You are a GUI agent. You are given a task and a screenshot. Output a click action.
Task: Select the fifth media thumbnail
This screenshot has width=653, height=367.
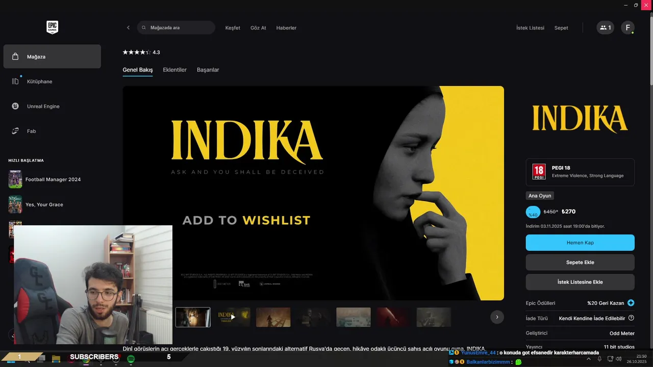(354, 317)
